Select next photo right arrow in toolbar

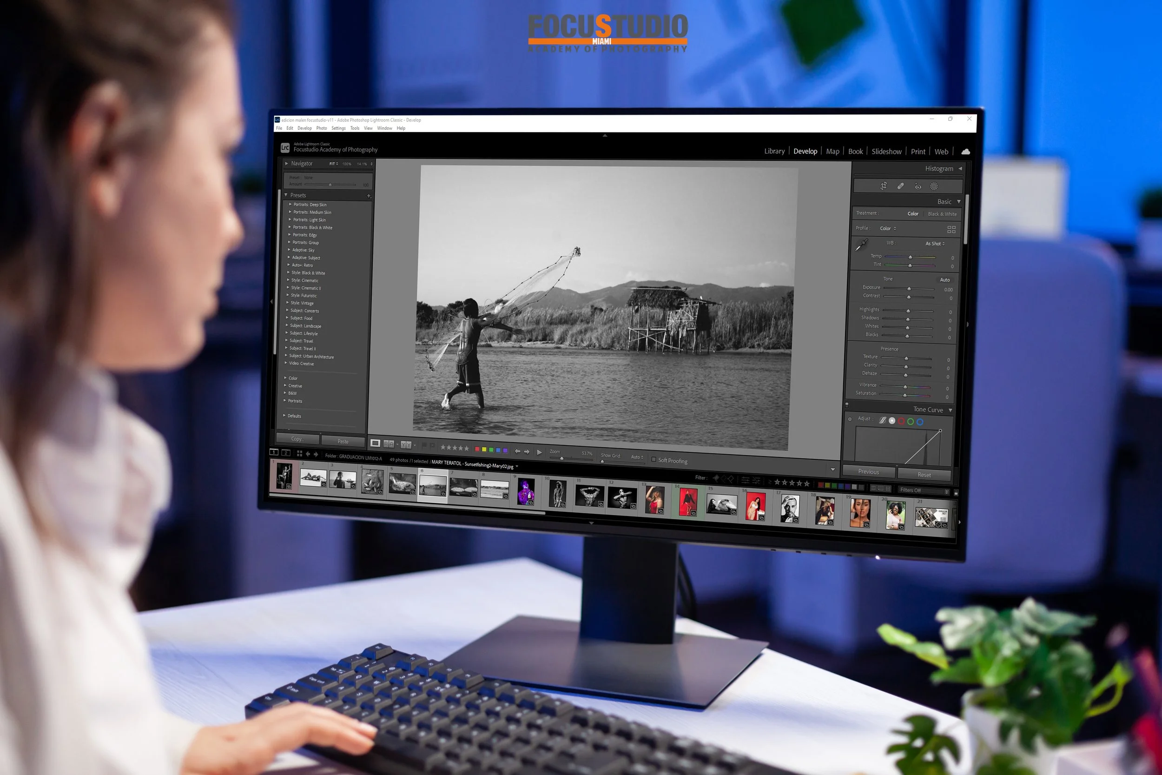click(x=527, y=451)
